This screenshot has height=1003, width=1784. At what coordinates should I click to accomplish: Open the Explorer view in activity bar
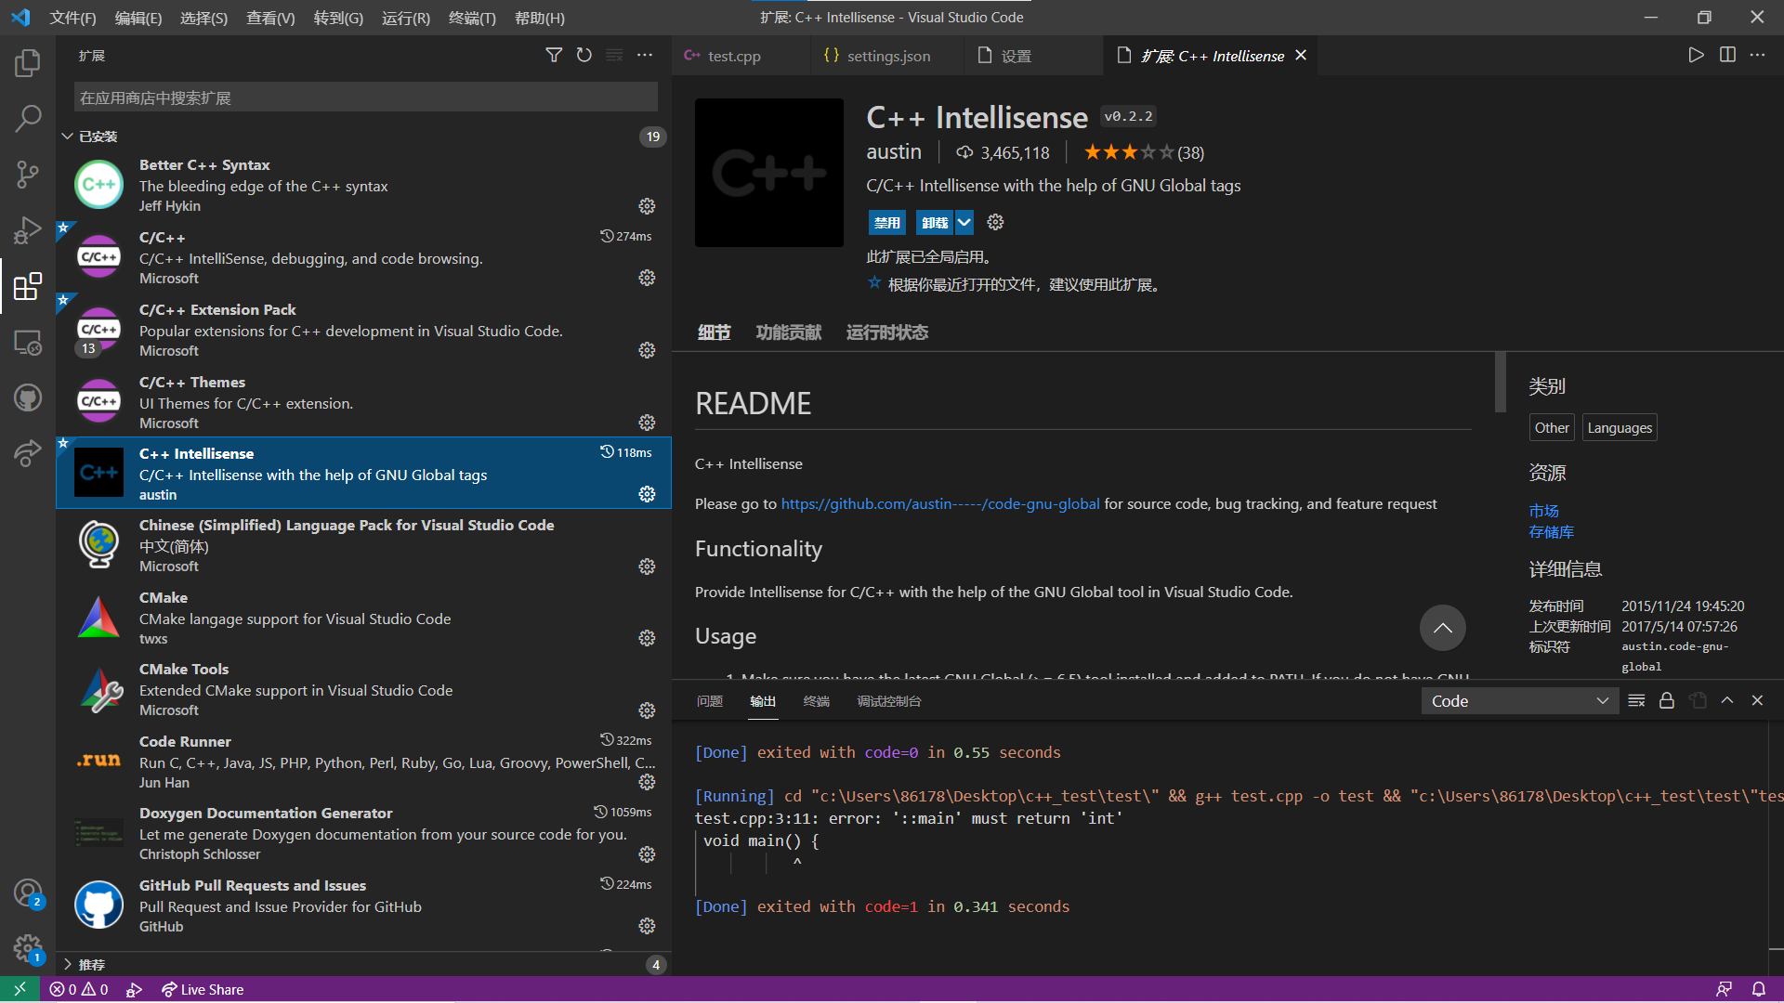coord(28,63)
